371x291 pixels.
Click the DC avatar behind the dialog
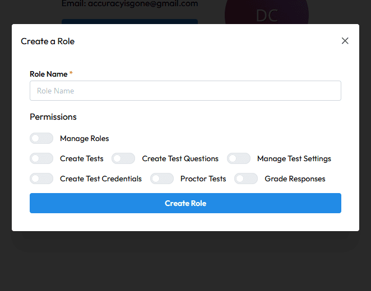click(x=266, y=15)
